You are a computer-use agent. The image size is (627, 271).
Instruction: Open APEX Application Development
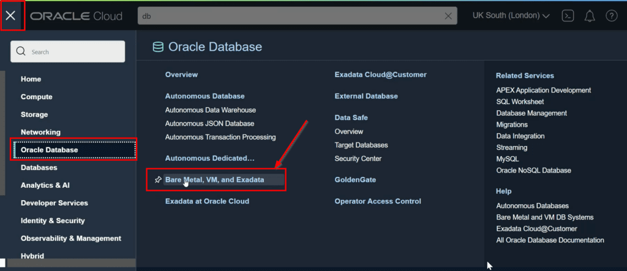(x=544, y=90)
